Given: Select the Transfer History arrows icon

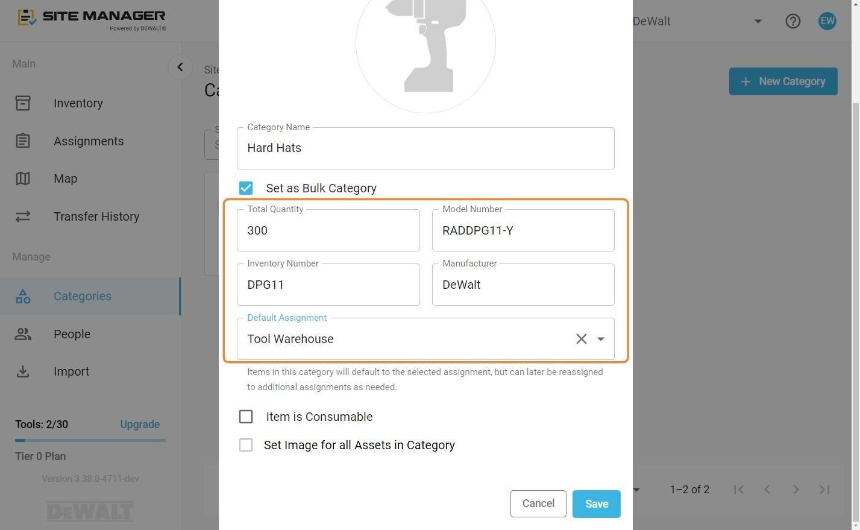Looking at the screenshot, I should point(23,216).
